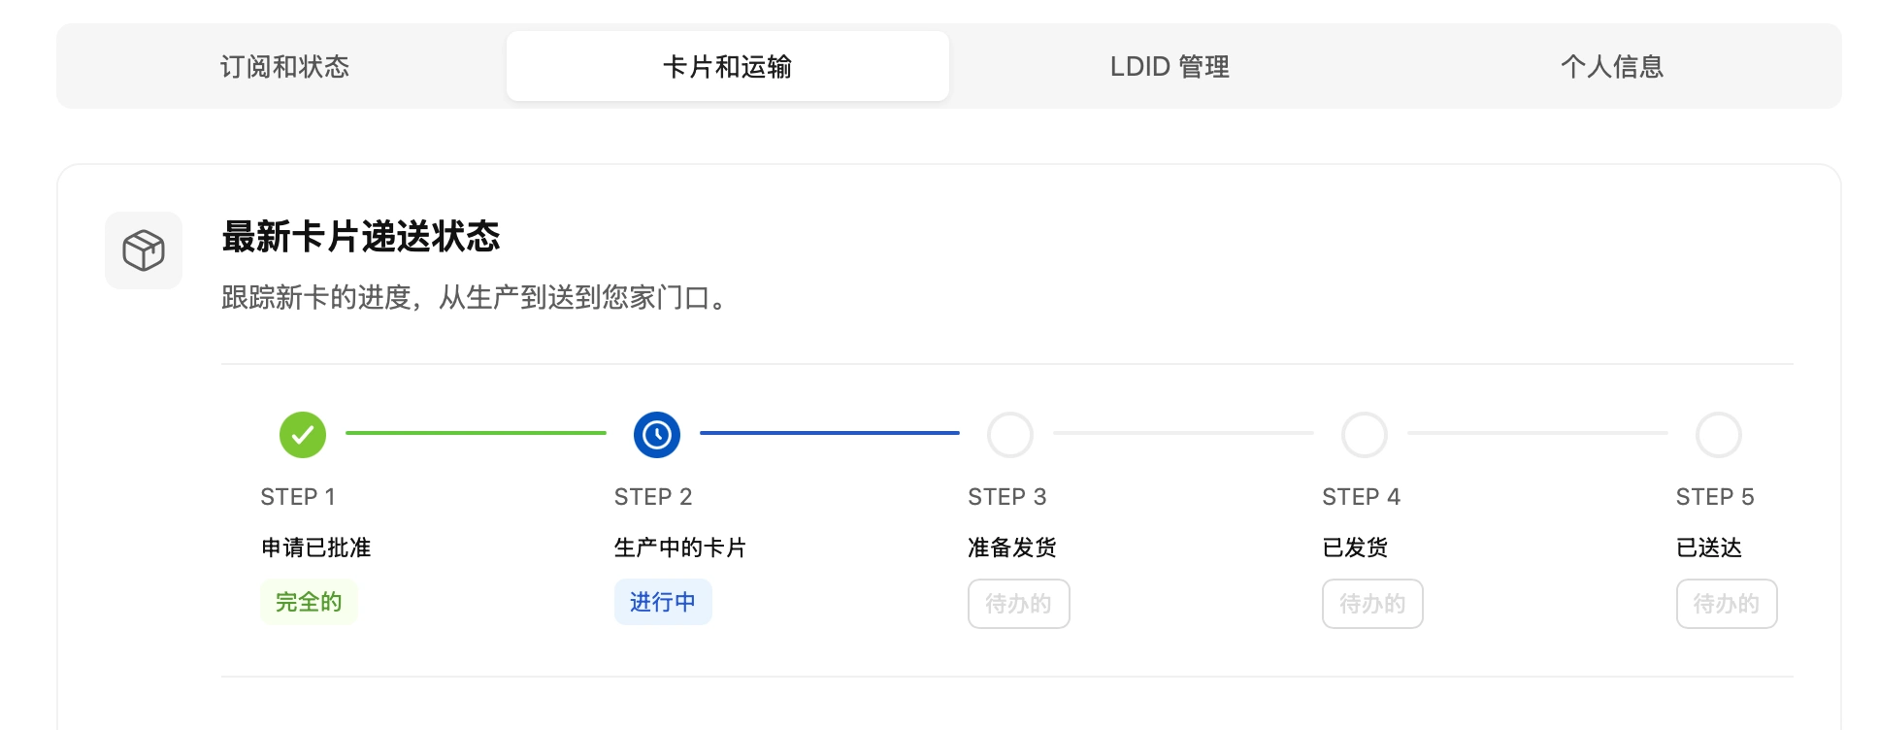Screen dimensions: 1879x730
Task: Click the 最新卡片递送状态 heading
Action: click(361, 237)
